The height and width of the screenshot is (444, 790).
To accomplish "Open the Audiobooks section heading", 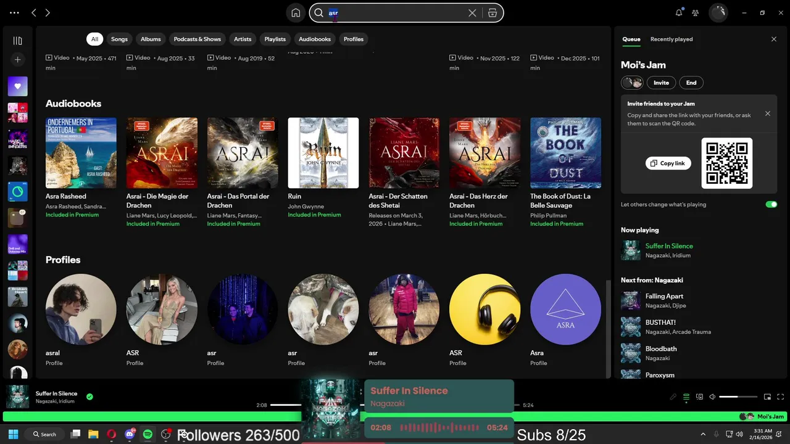I will [73, 104].
